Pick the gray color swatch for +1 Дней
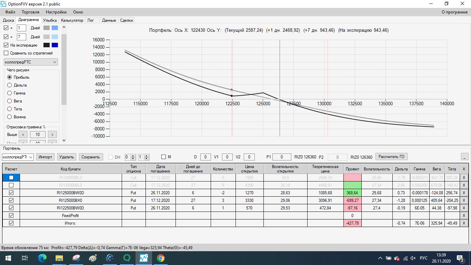This screenshot has height=265, width=471. pos(47,28)
